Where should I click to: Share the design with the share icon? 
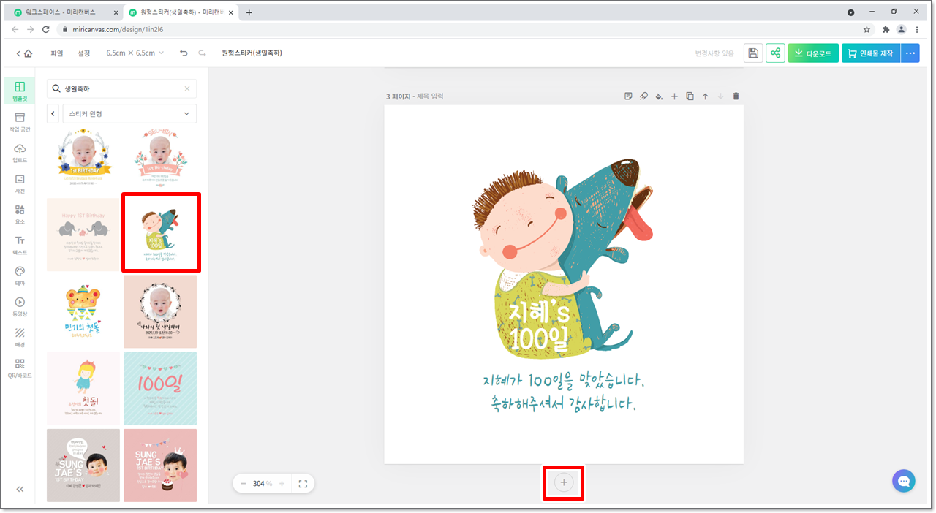775,53
